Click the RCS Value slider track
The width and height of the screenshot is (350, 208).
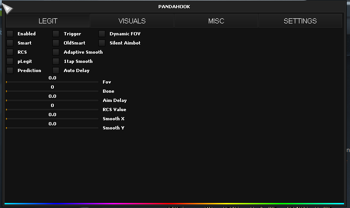52,109
